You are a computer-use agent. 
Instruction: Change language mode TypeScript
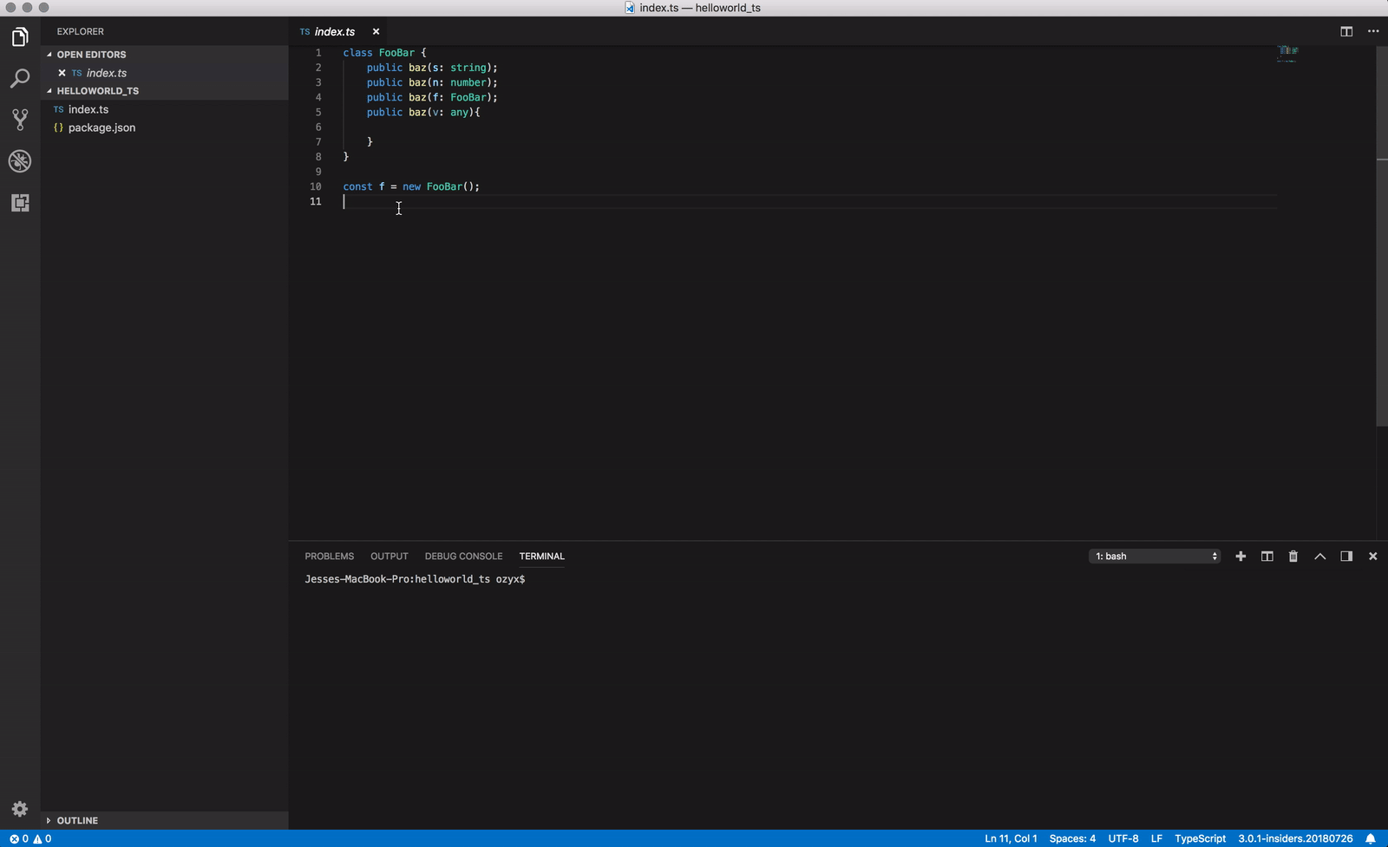click(x=1200, y=838)
